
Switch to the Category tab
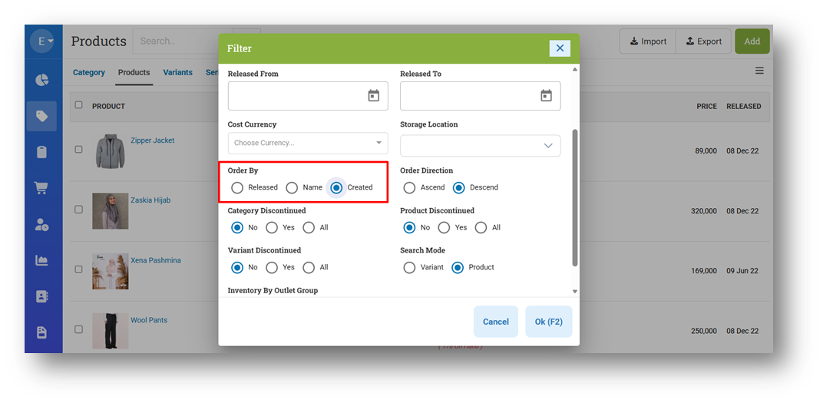pos(89,72)
